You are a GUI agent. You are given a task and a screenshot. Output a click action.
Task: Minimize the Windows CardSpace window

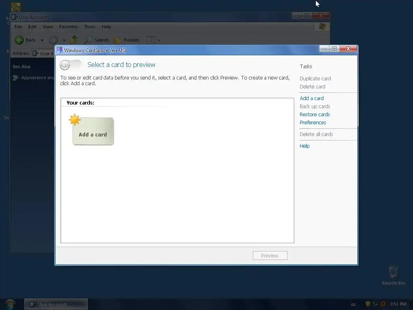(324, 49)
